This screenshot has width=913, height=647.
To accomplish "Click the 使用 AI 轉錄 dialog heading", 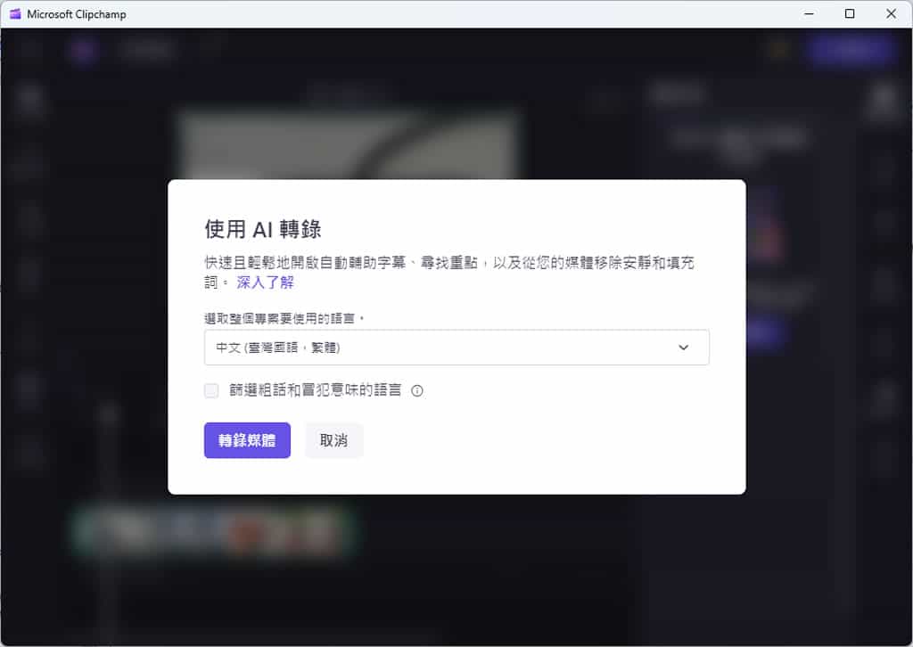I will pyautogui.click(x=263, y=229).
